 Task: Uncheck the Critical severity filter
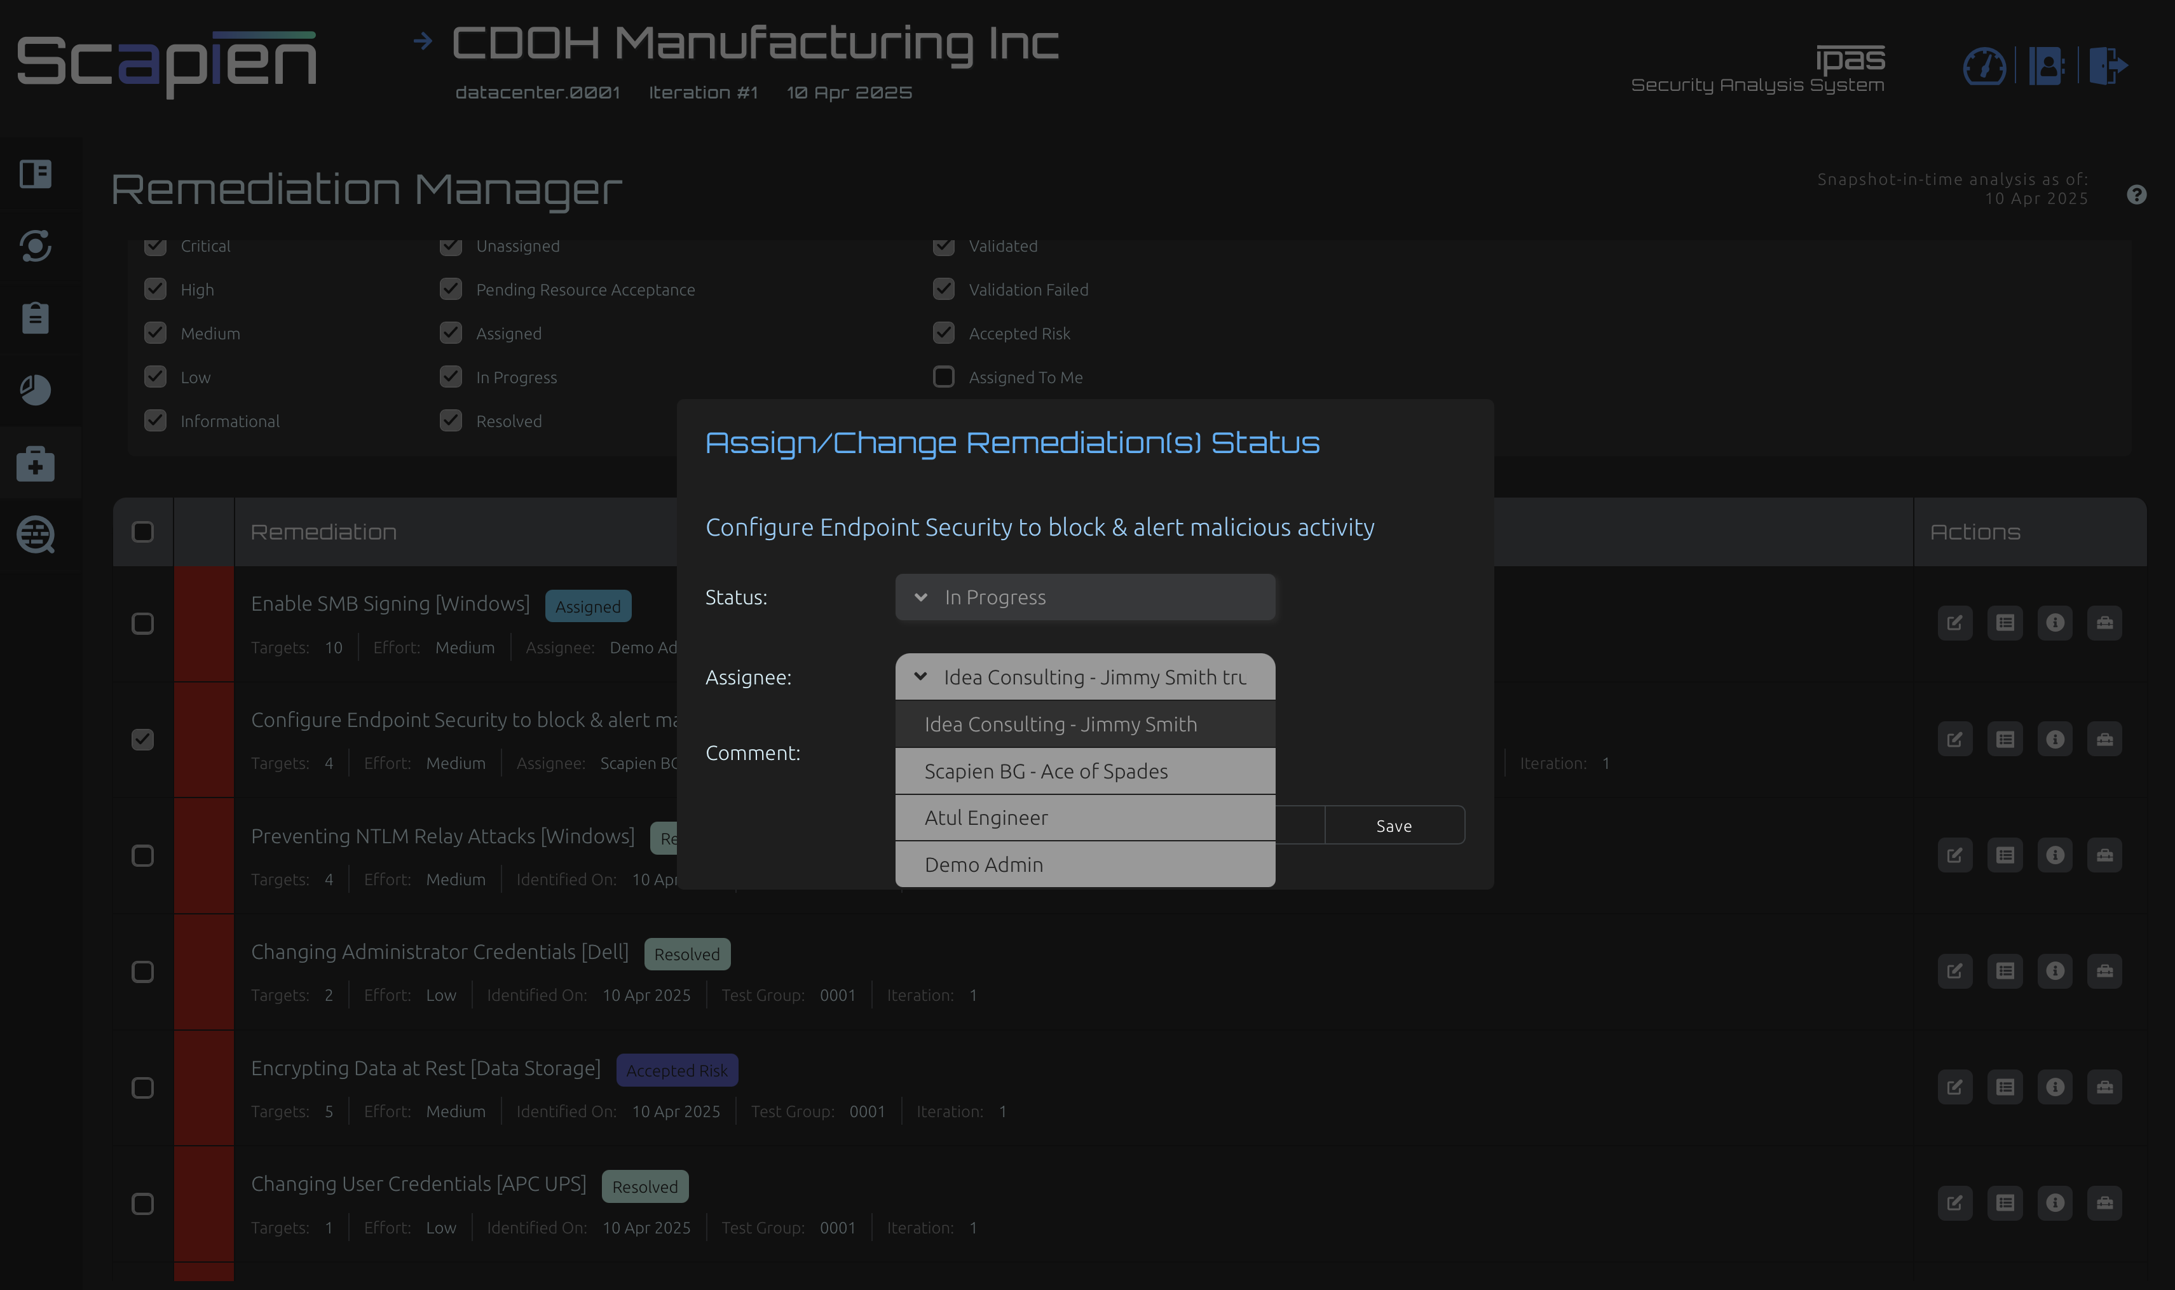tap(154, 246)
